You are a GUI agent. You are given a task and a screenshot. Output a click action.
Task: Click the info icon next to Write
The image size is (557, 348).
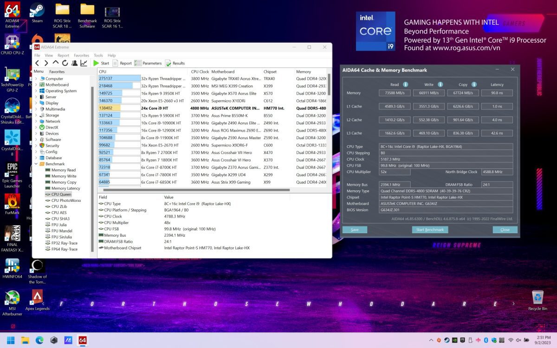point(440,84)
